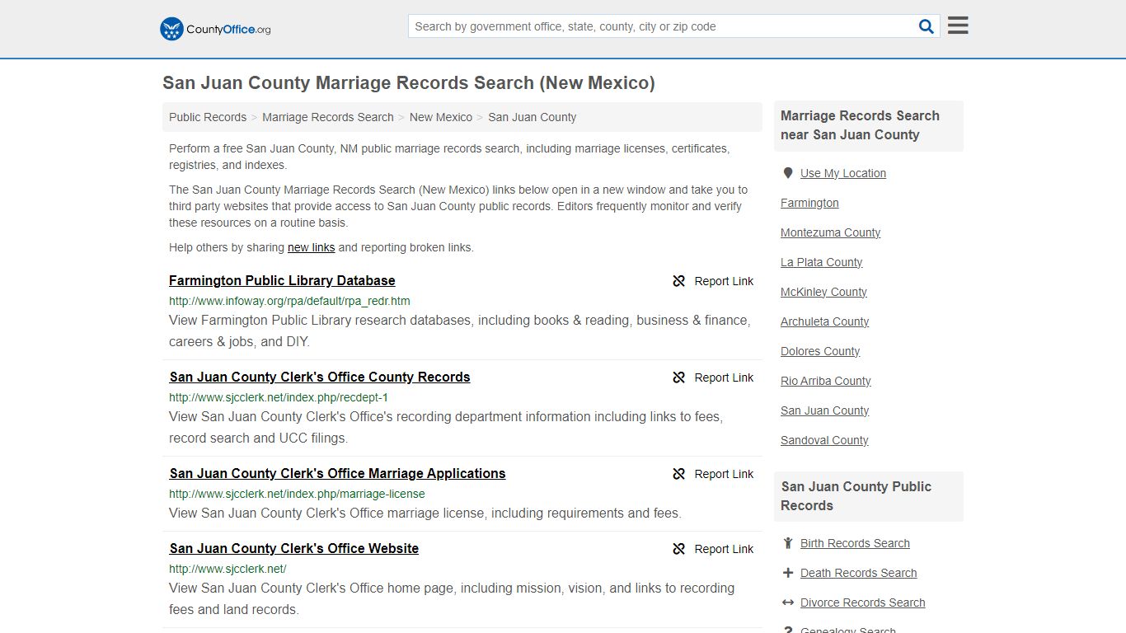Screen dimensions: 1126x633
Task: Click the location pin icon beside Use My Location
Action: [x=788, y=173]
